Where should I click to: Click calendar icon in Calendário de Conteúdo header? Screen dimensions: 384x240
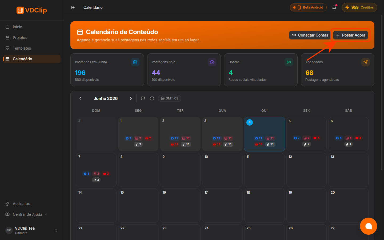[x=80, y=32]
